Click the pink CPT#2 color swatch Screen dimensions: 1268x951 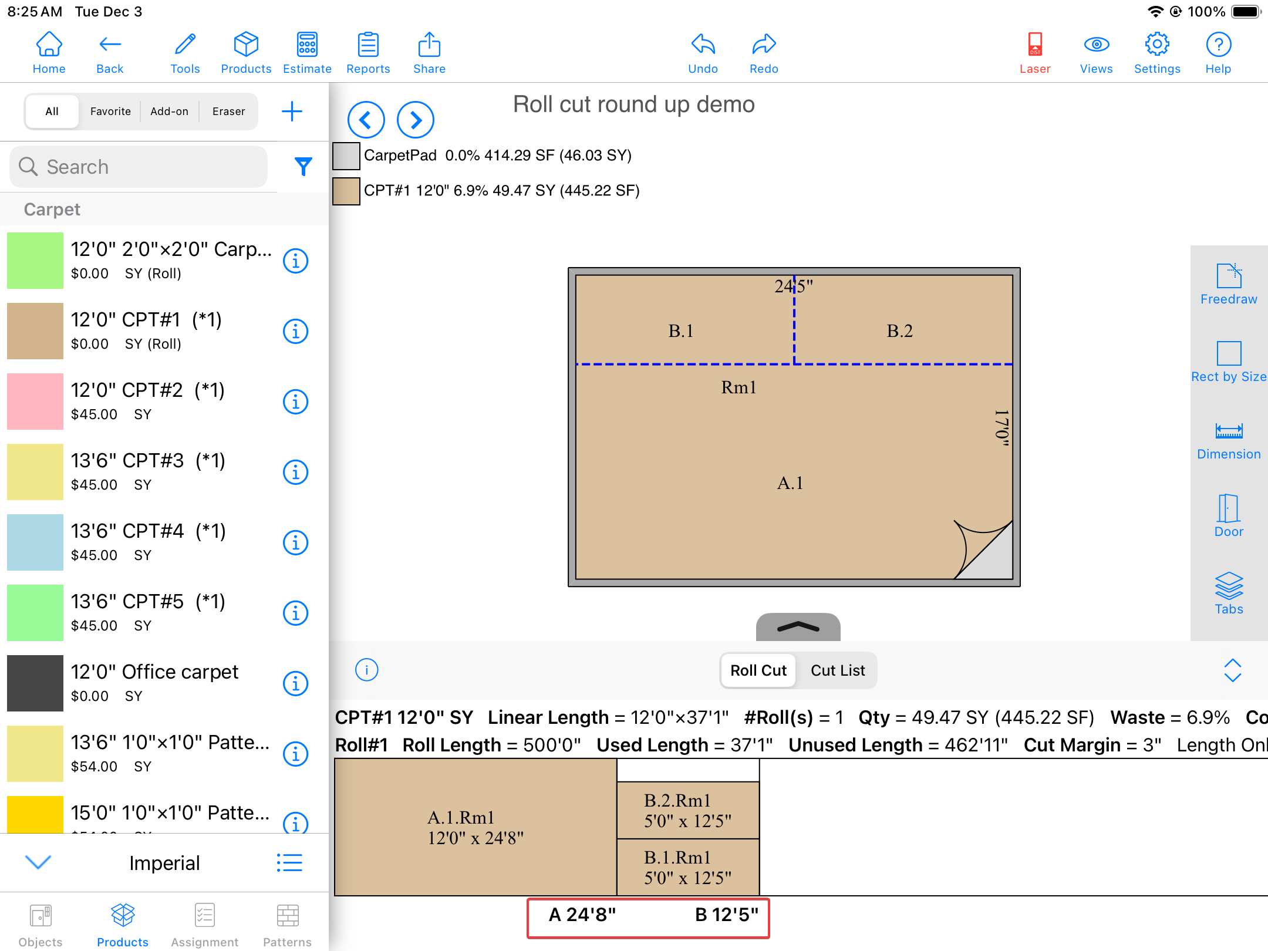35,402
